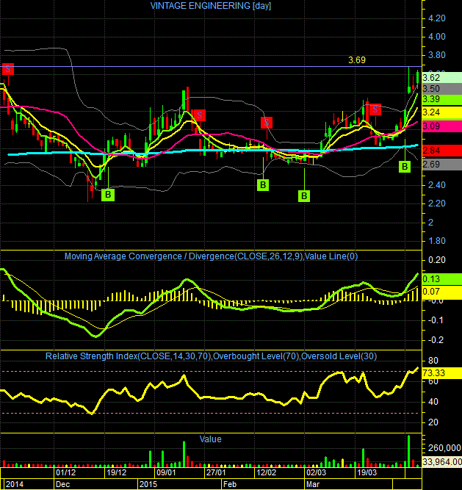The image size is (462, 490).
Task: Click the 80 RSI axis label
Action: pyautogui.click(x=433, y=361)
